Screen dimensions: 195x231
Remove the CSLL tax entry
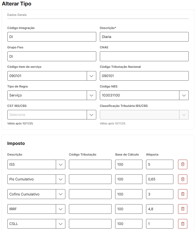[183, 224]
